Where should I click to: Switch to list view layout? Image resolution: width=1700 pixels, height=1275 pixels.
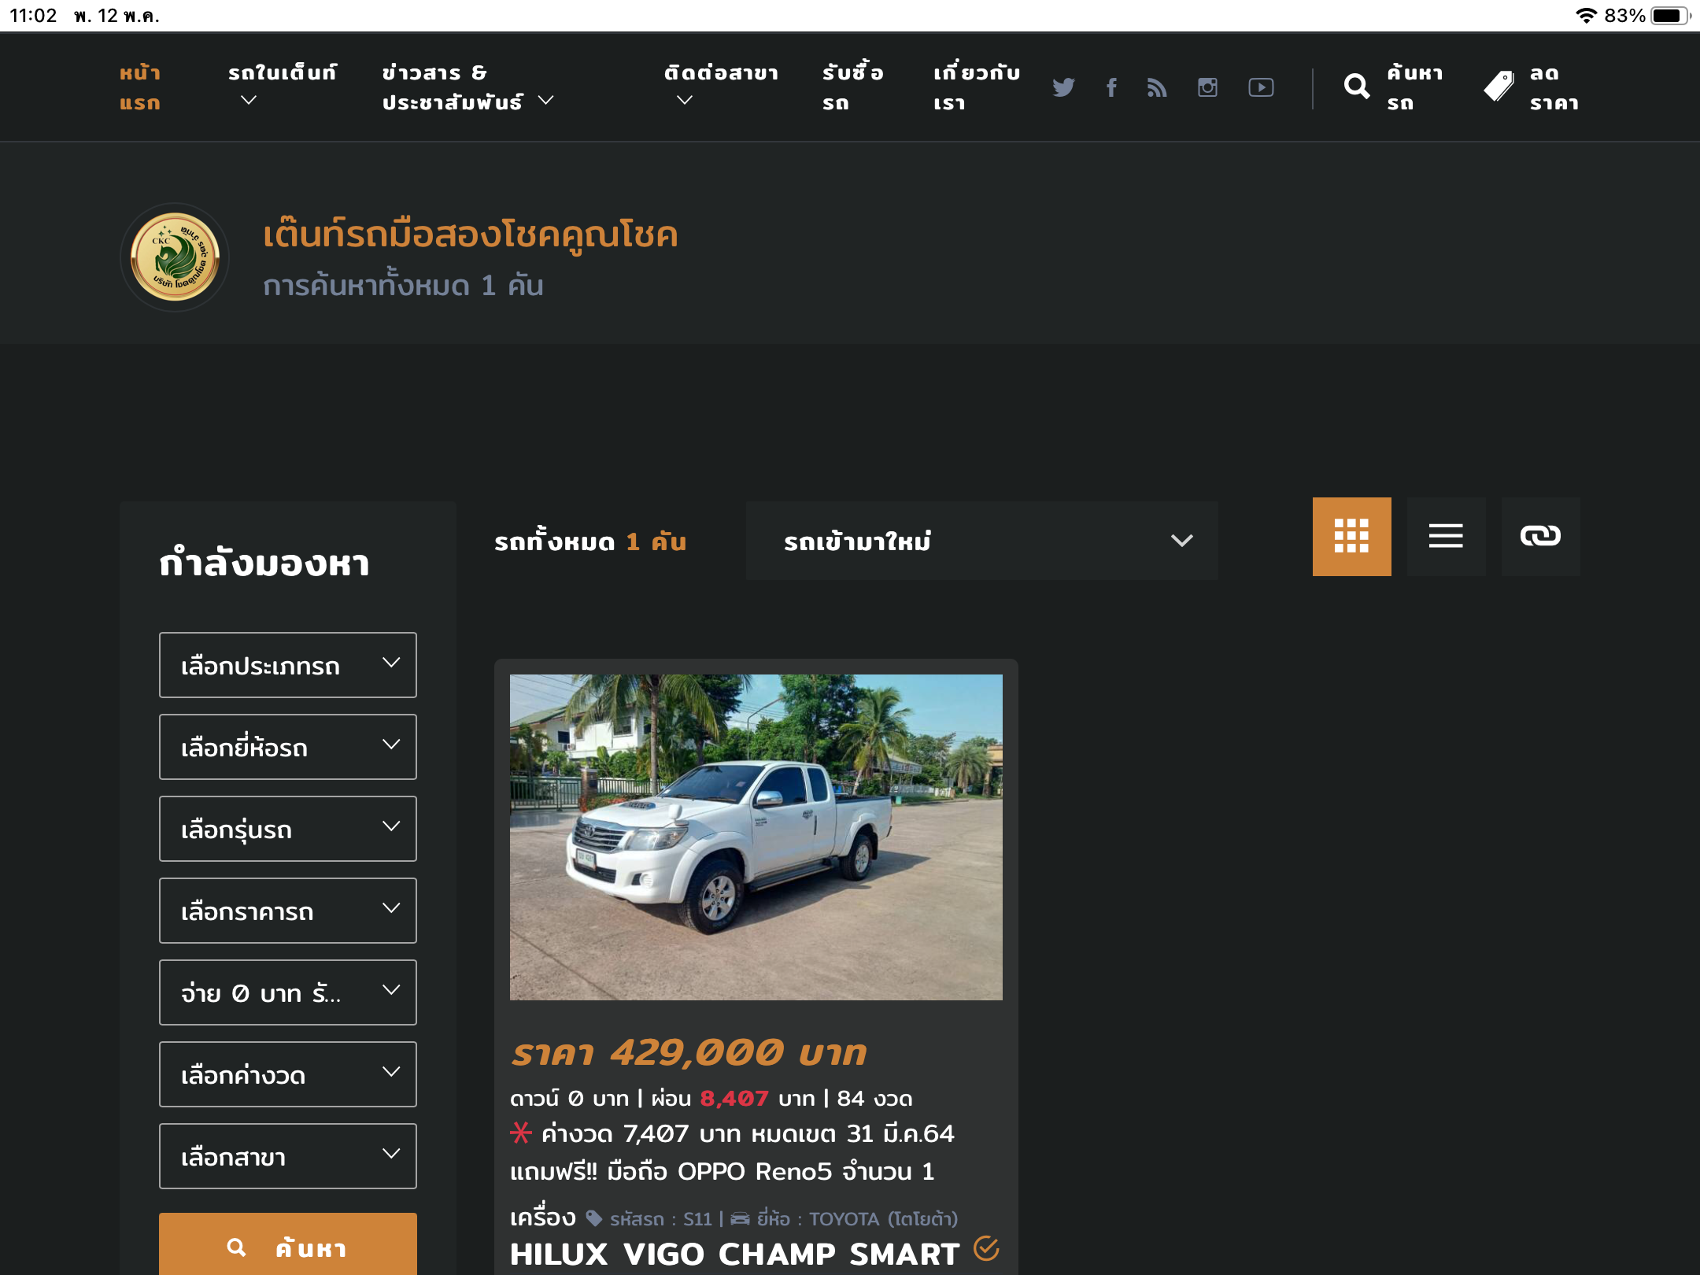[x=1446, y=537]
